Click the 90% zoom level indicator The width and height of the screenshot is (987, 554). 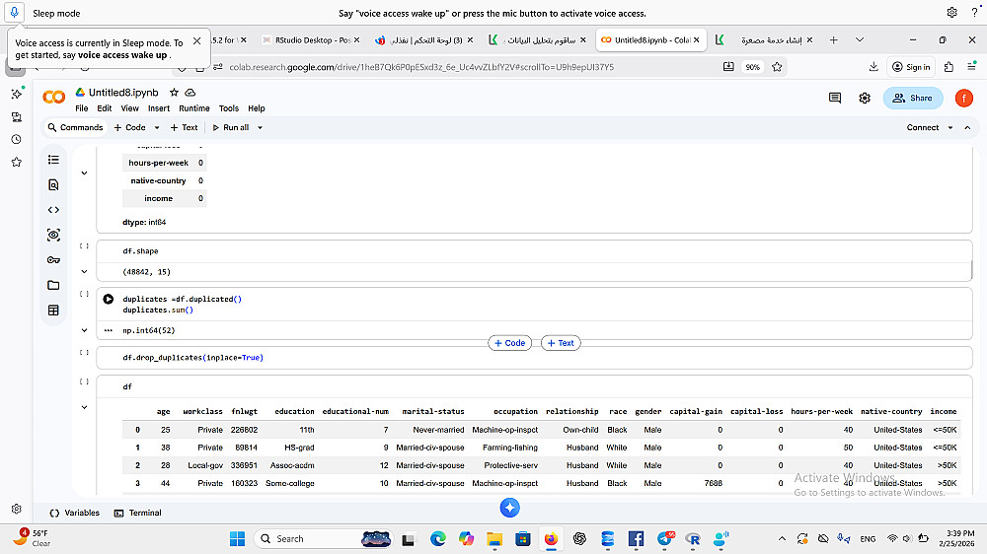pyautogui.click(x=753, y=67)
